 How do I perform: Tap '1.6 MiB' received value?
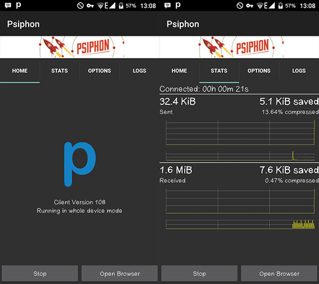pos(176,170)
